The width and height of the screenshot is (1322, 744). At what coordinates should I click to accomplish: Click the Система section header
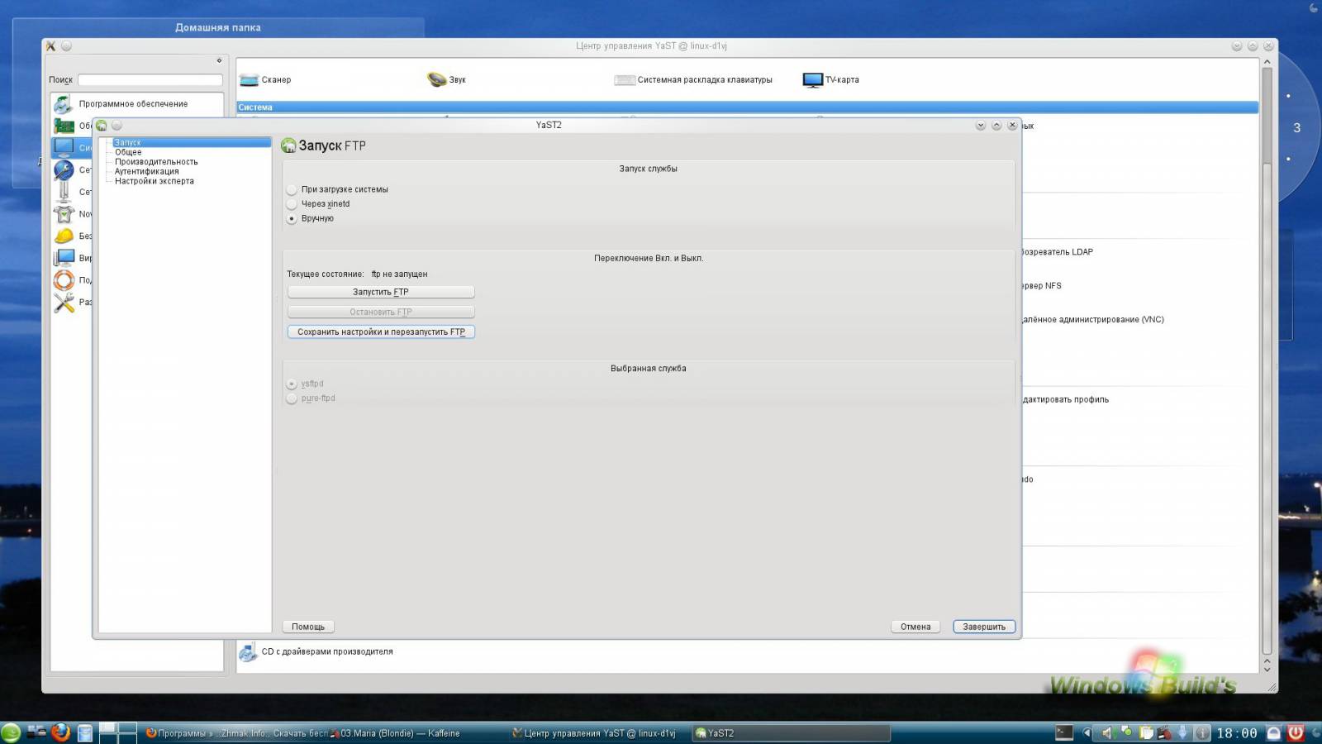coord(747,107)
